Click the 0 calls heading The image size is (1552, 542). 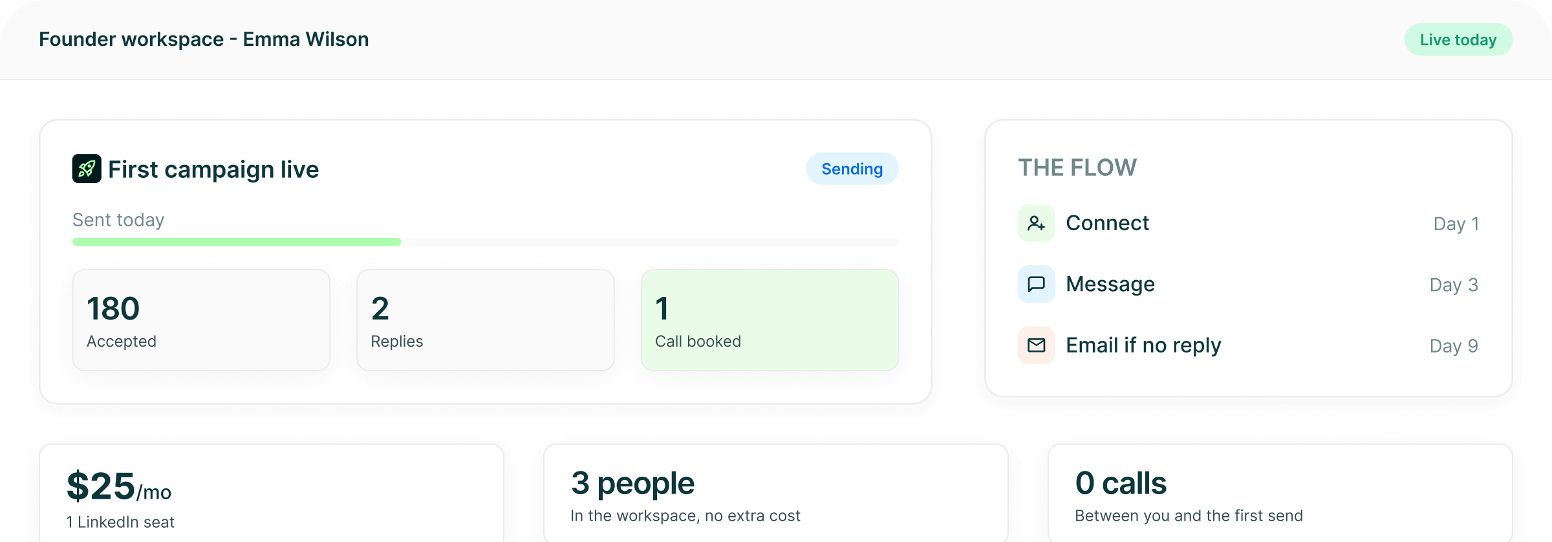coord(1121,483)
